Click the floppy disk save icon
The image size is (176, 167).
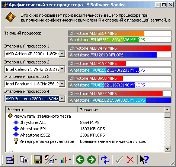pyautogui.click(x=38, y=160)
